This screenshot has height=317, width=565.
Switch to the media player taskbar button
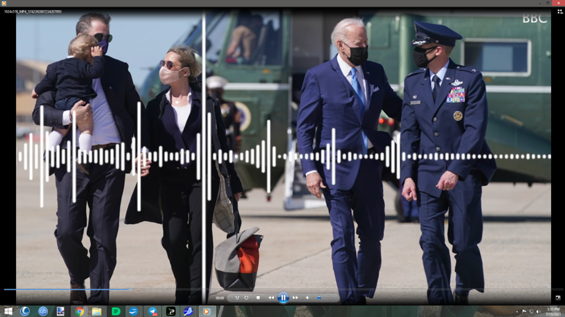point(207,311)
